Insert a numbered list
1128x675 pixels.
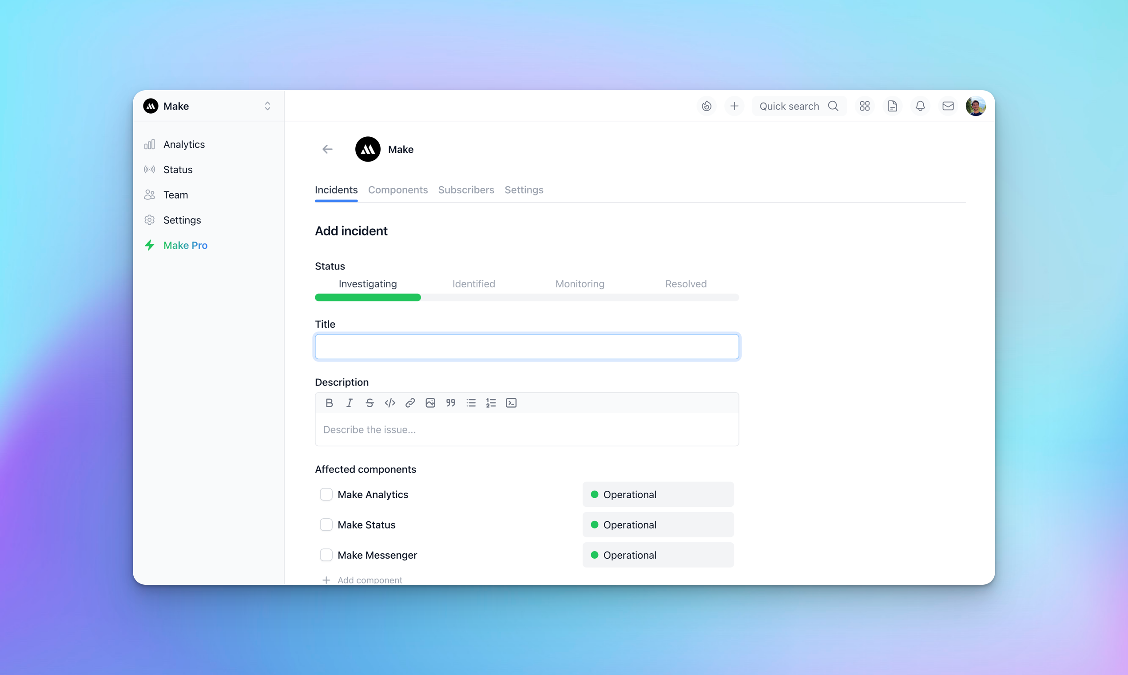coord(491,403)
